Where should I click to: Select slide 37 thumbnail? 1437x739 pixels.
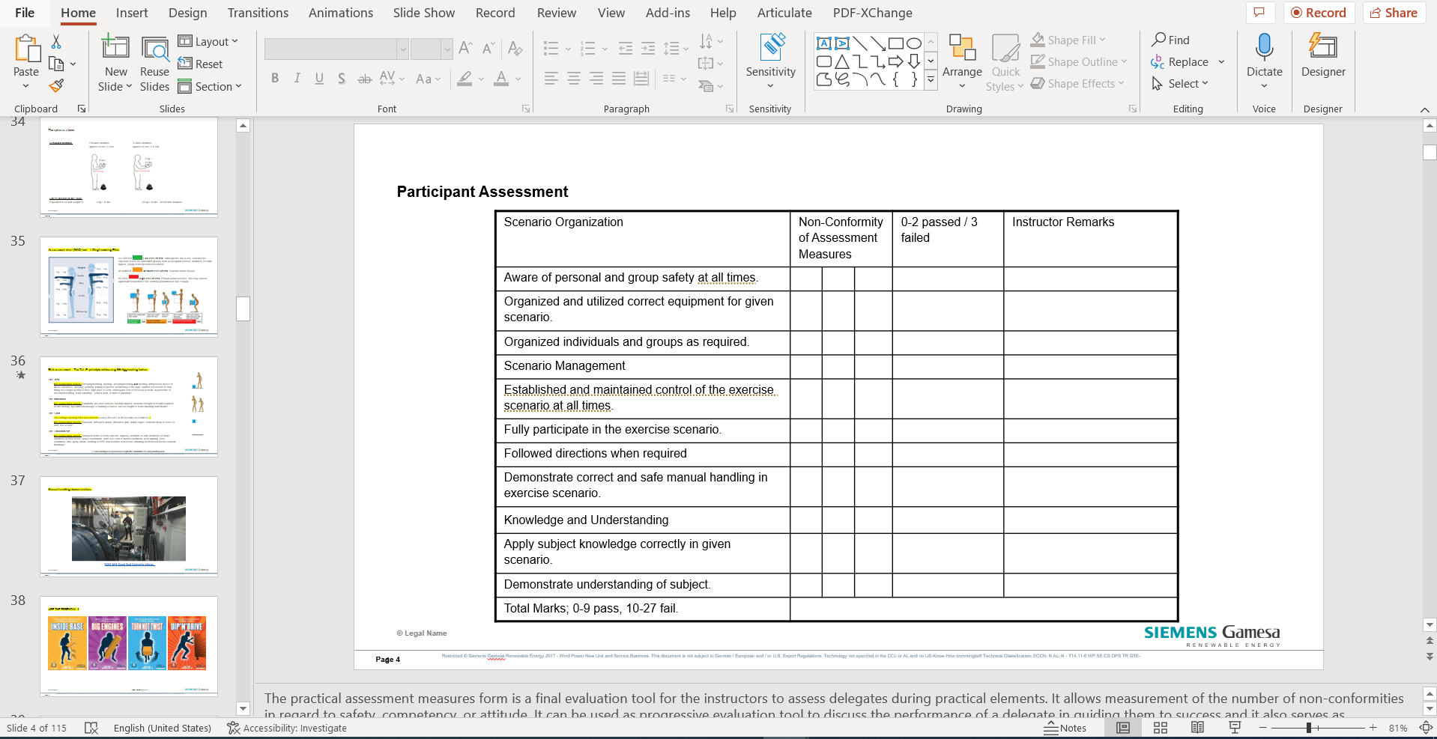129,526
